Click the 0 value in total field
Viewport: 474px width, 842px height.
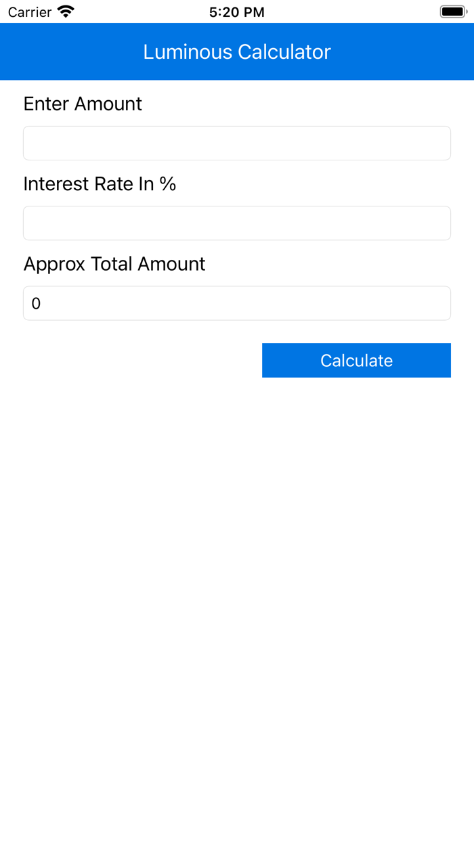click(x=37, y=304)
